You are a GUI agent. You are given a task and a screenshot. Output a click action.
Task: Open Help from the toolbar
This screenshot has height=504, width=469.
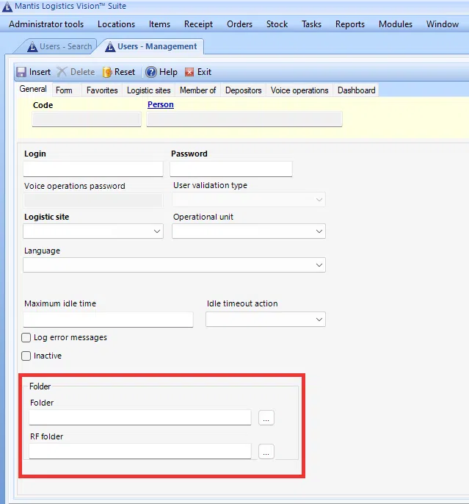151,72
